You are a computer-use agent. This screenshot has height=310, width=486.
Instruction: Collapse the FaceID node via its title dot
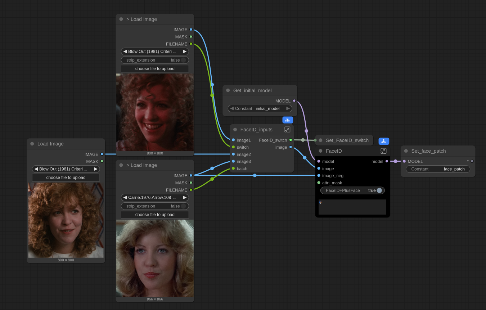pos(320,151)
